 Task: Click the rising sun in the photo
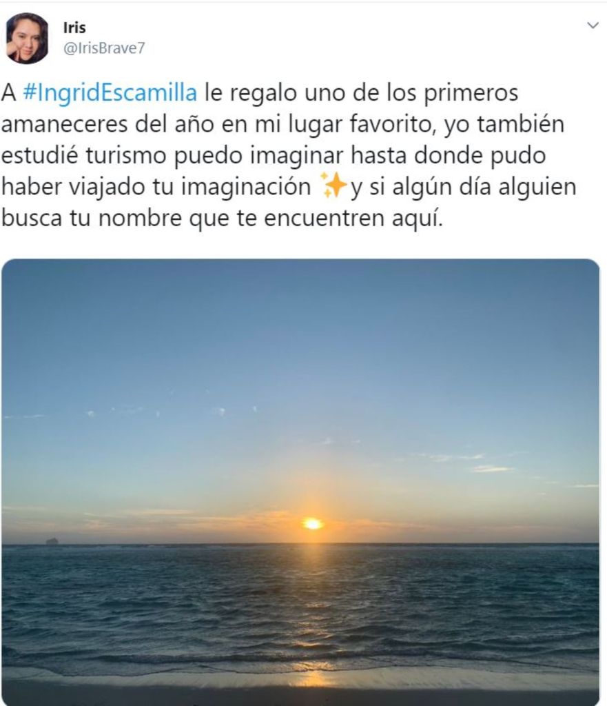pyautogui.click(x=312, y=524)
